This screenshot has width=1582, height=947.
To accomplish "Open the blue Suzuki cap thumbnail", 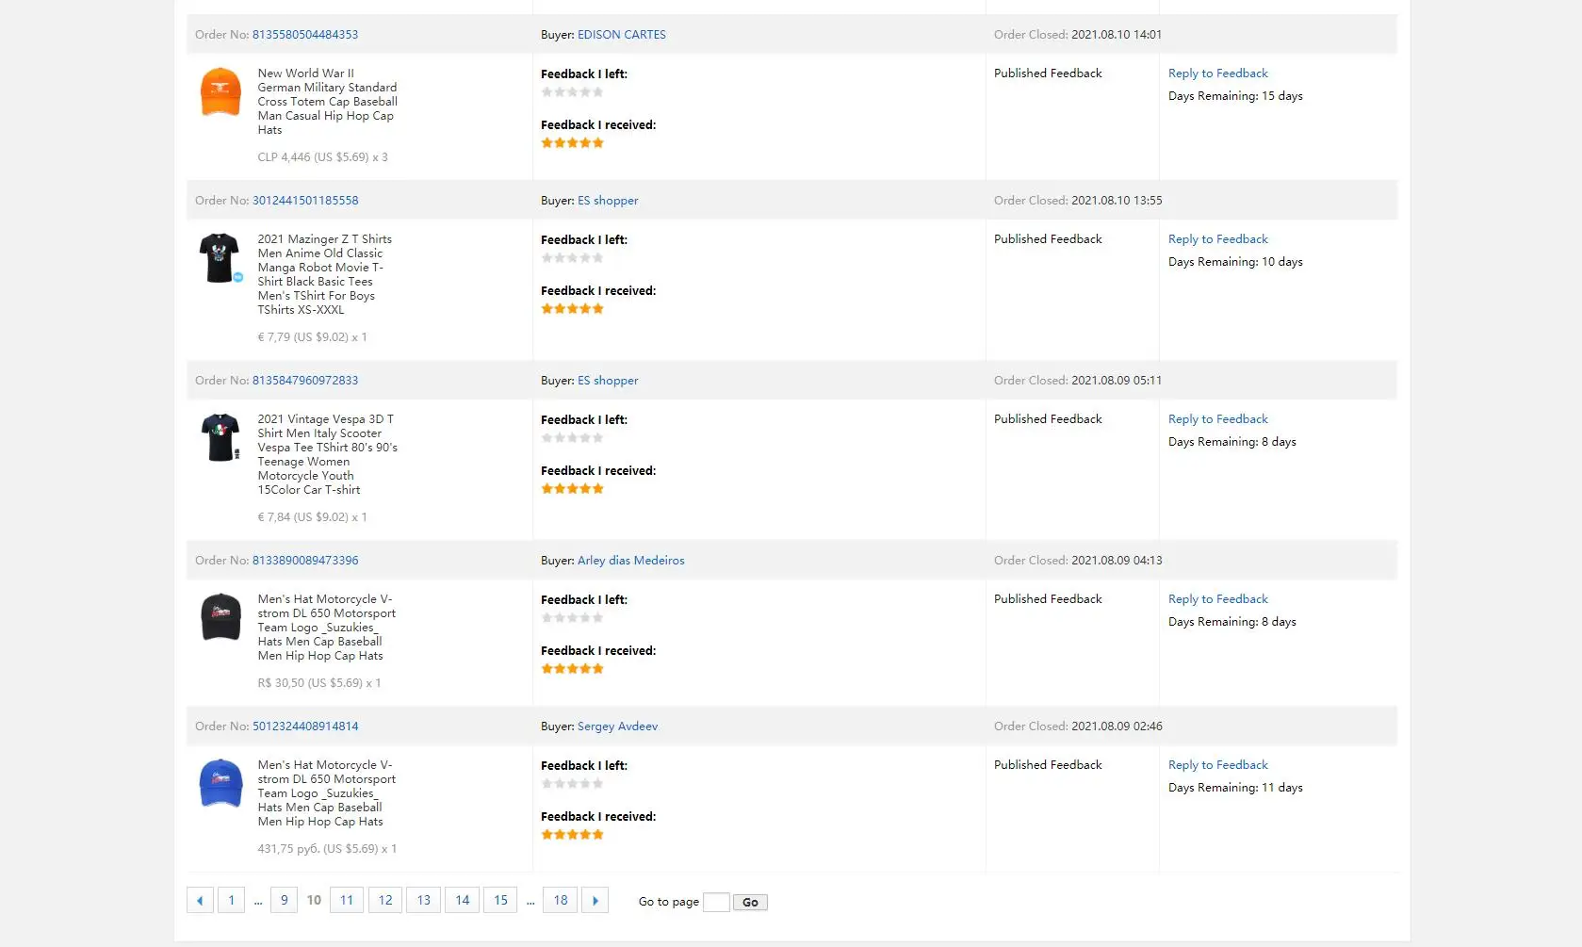I will [x=220, y=783].
